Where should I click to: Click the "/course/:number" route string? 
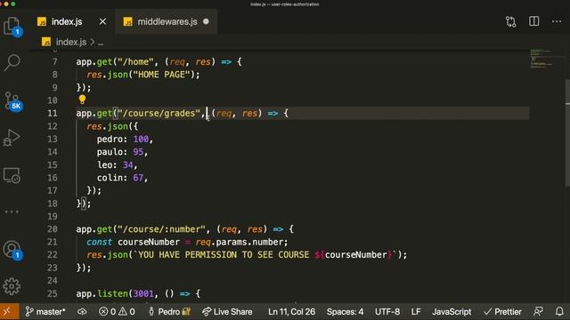(161, 229)
